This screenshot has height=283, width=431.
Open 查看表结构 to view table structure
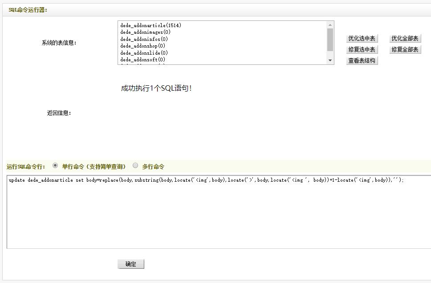pos(362,60)
